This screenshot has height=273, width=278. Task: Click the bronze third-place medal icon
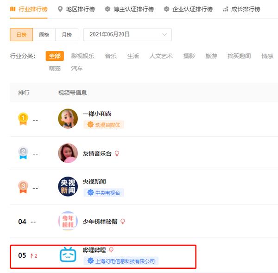(x=23, y=187)
